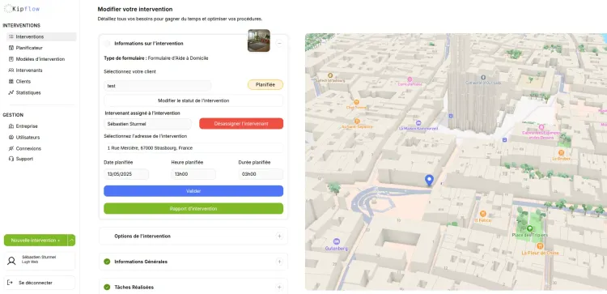Click the blue location pin on the map
The image size is (607, 294).
tap(429, 180)
